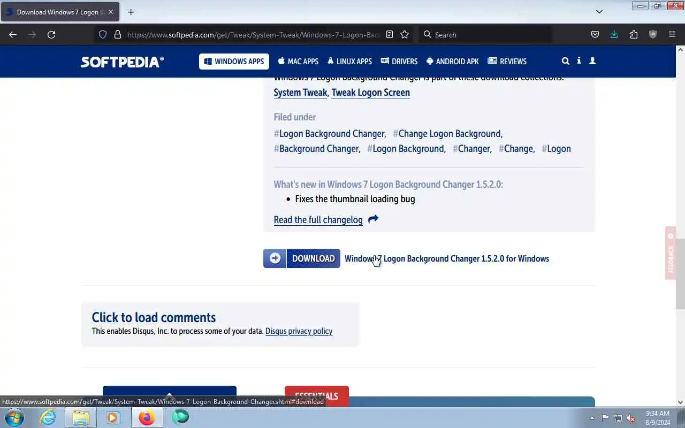
Task: Open Softpedia site search magnifier
Action: point(565,61)
